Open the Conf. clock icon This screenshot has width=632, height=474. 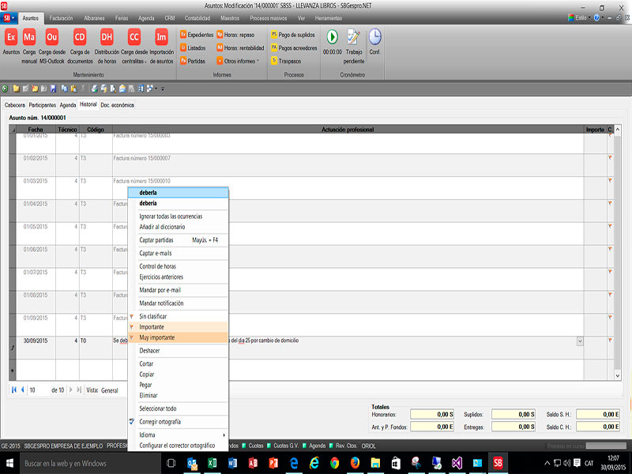pyautogui.click(x=374, y=36)
